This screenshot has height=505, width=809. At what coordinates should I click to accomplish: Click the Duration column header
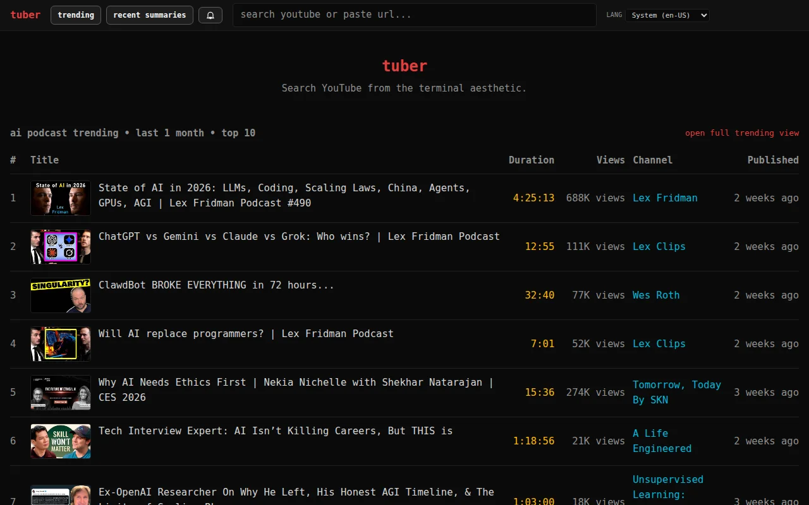click(532, 160)
